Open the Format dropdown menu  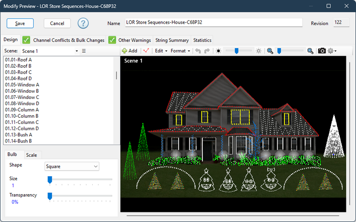pyautogui.click(x=180, y=51)
